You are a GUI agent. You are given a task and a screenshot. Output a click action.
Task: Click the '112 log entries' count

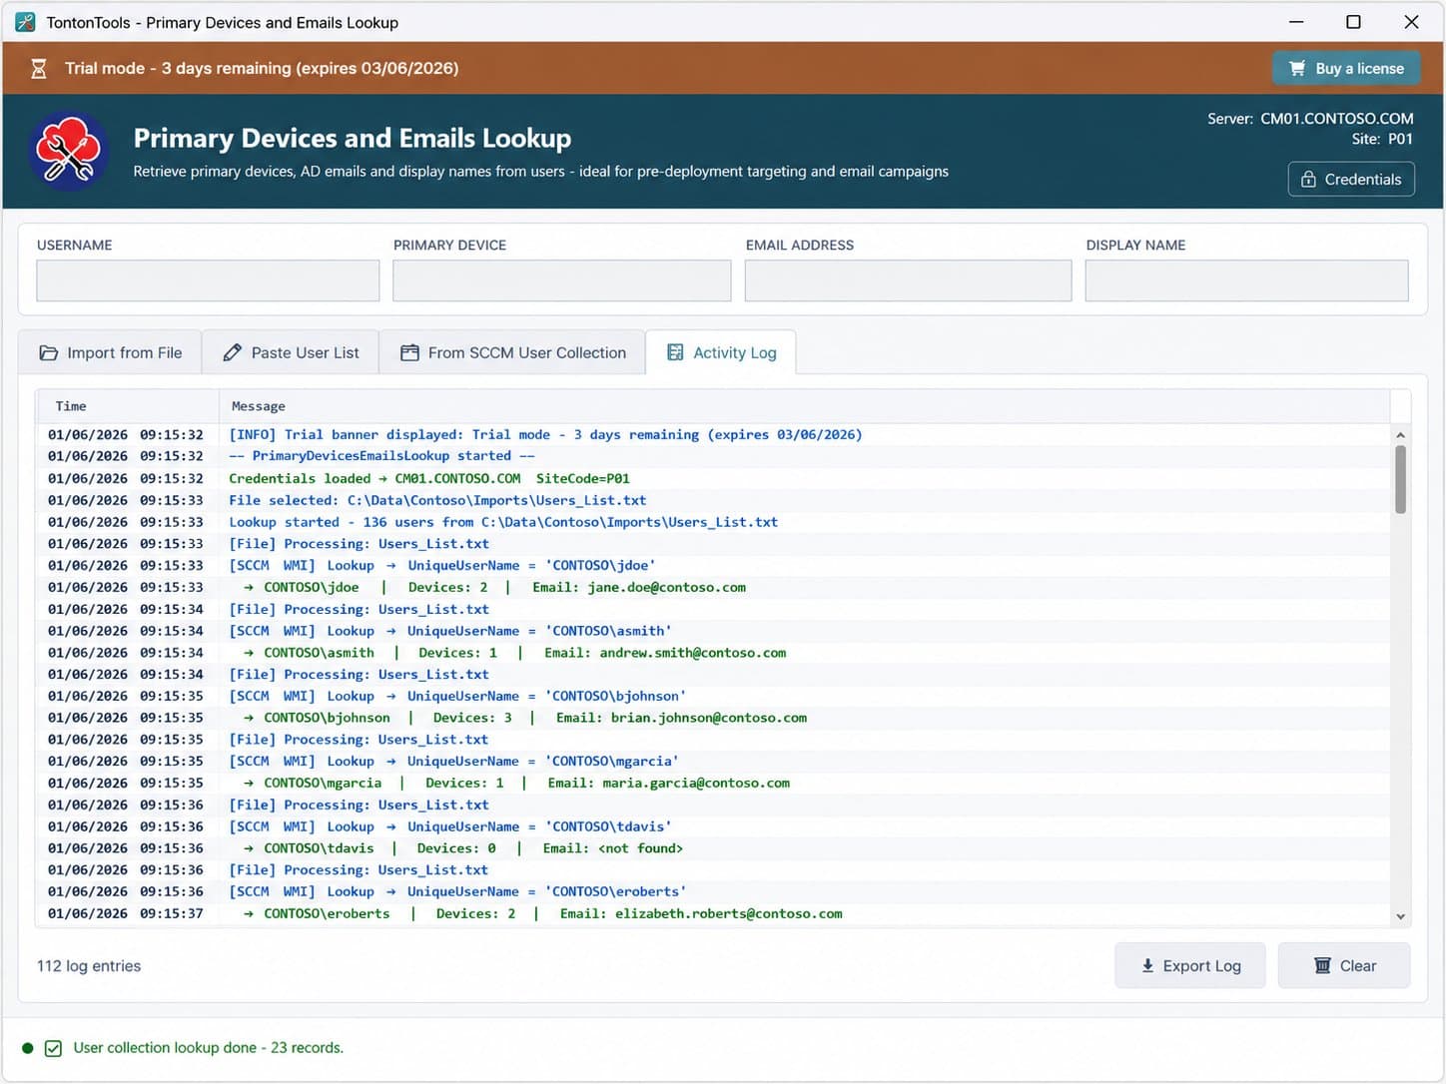pos(89,966)
